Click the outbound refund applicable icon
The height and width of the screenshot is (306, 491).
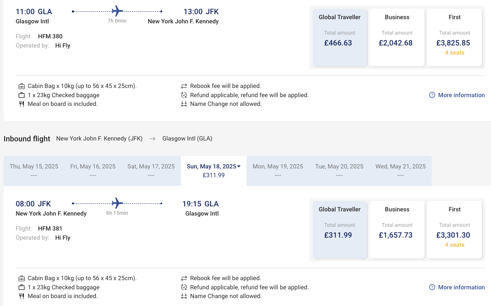coord(184,95)
